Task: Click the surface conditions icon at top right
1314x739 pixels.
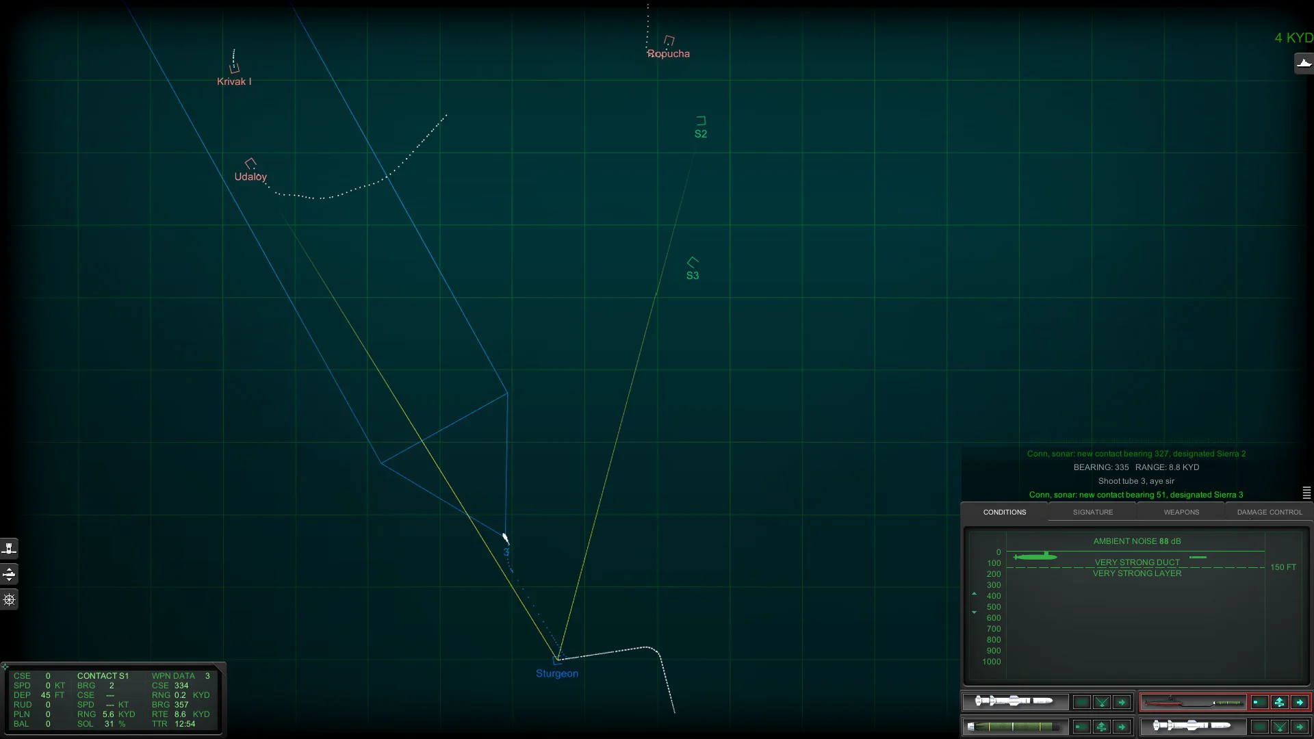Action: pyautogui.click(x=1304, y=63)
